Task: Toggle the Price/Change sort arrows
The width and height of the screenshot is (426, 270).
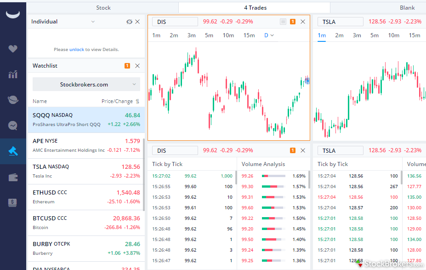Action: point(138,101)
